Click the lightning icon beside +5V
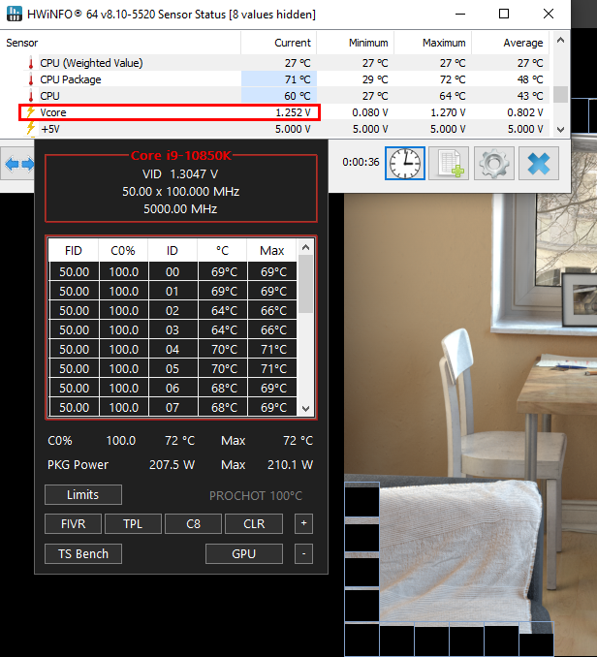Viewport: 597px width, 657px height. point(31,128)
